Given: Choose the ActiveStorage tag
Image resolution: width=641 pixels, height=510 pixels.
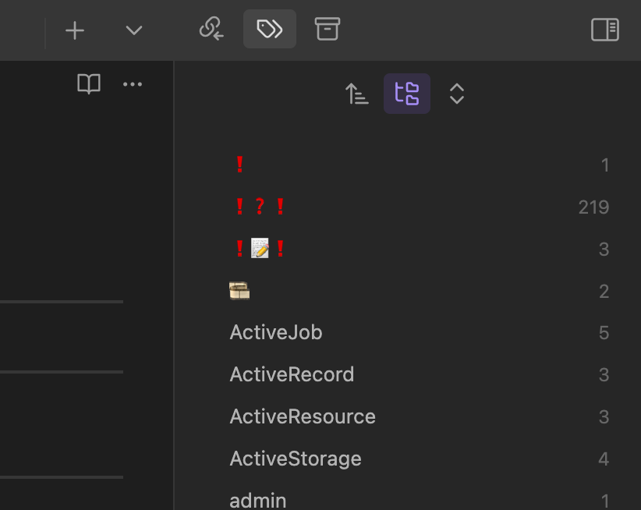Looking at the screenshot, I should 296,459.
